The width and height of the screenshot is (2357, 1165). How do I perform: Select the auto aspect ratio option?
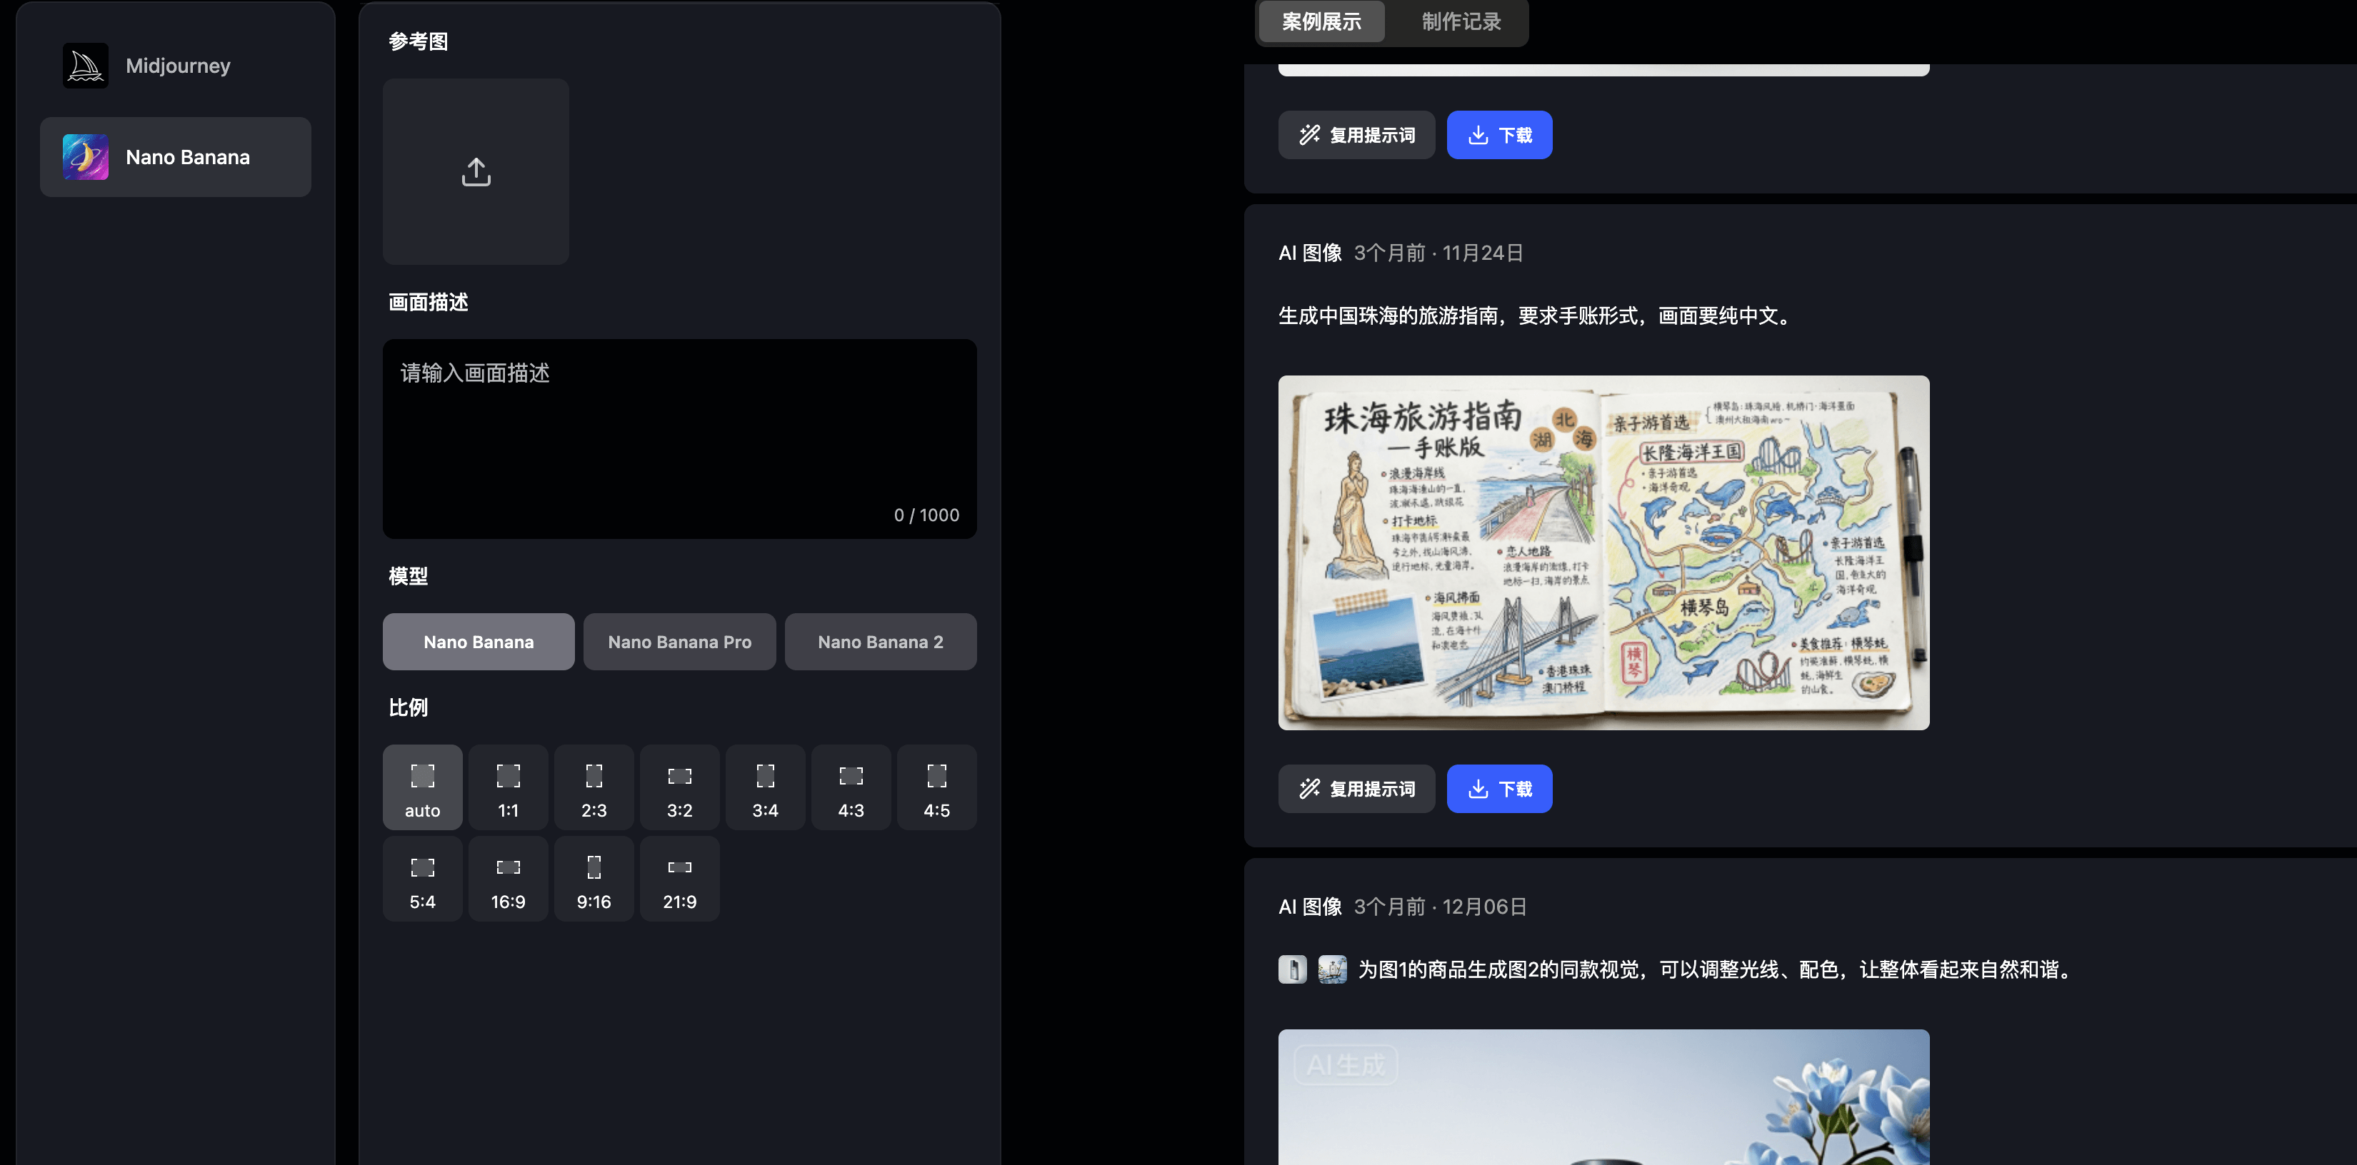click(422, 787)
